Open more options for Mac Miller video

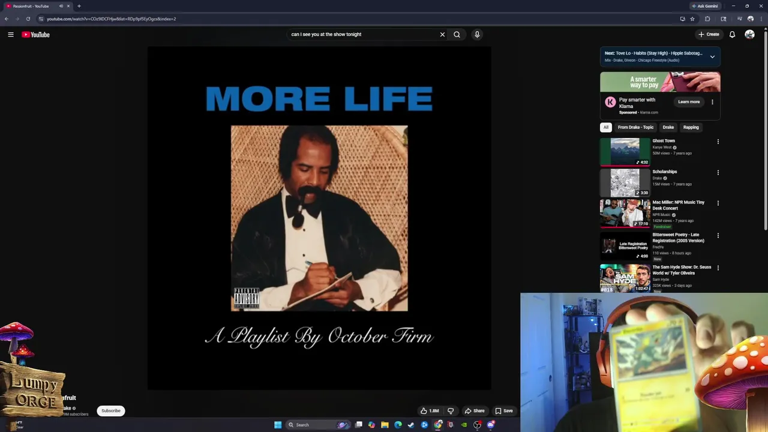[718, 203]
